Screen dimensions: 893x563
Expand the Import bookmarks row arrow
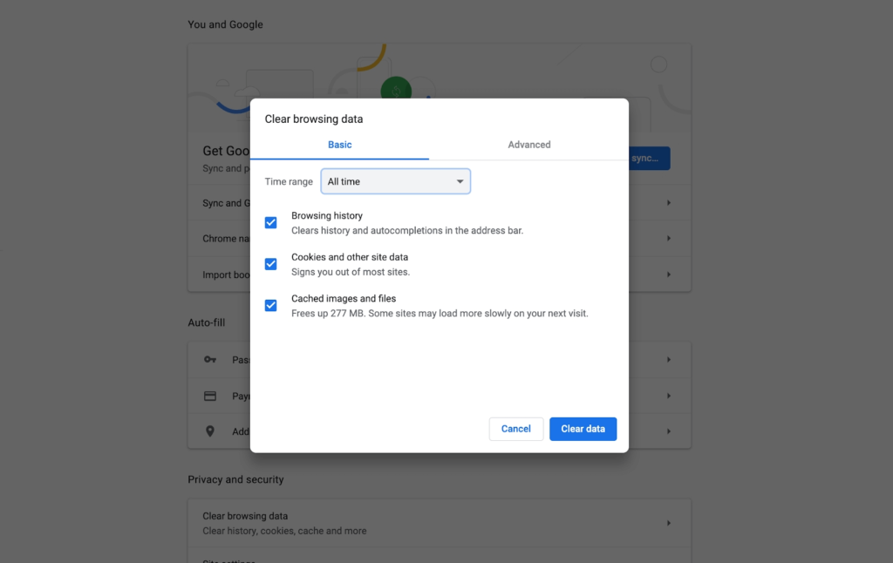669,275
